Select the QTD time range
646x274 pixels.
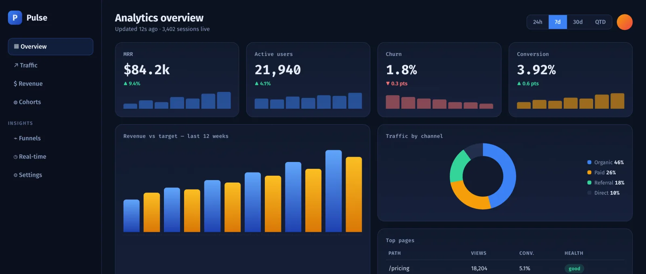(600, 22)
